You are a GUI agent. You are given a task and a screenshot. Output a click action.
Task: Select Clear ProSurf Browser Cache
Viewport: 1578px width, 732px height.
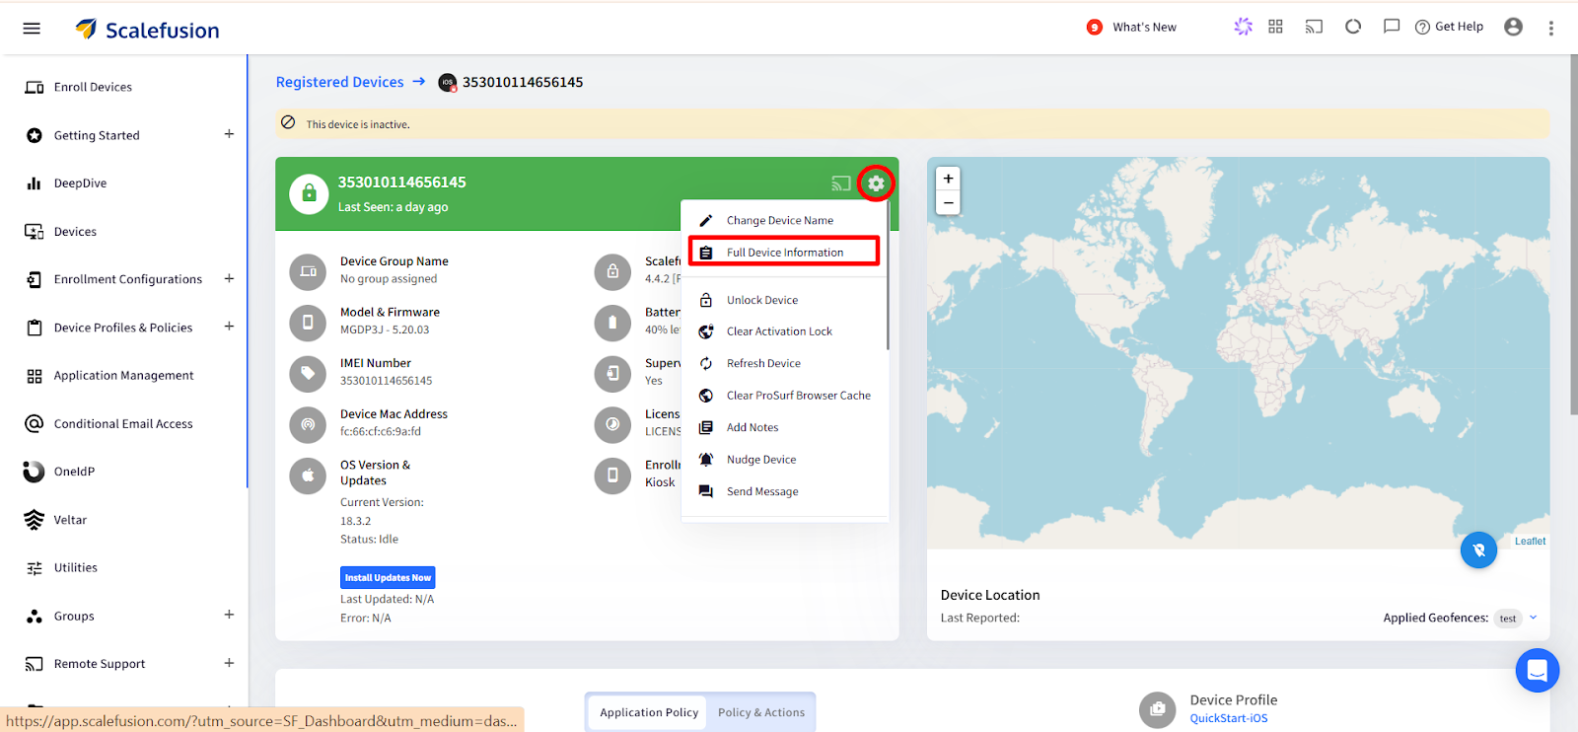click(x=785, y=396)
